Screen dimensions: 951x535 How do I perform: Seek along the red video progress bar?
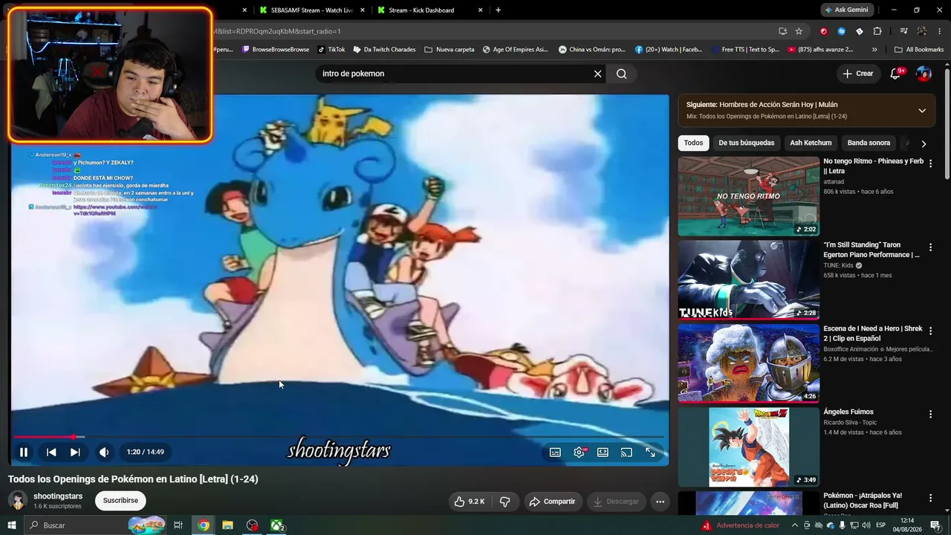339,437
